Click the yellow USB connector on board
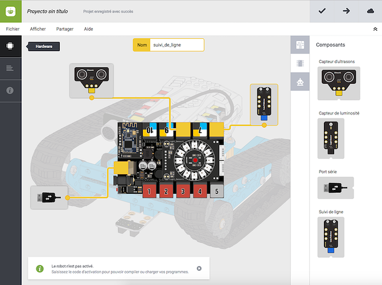 point(124,168)
